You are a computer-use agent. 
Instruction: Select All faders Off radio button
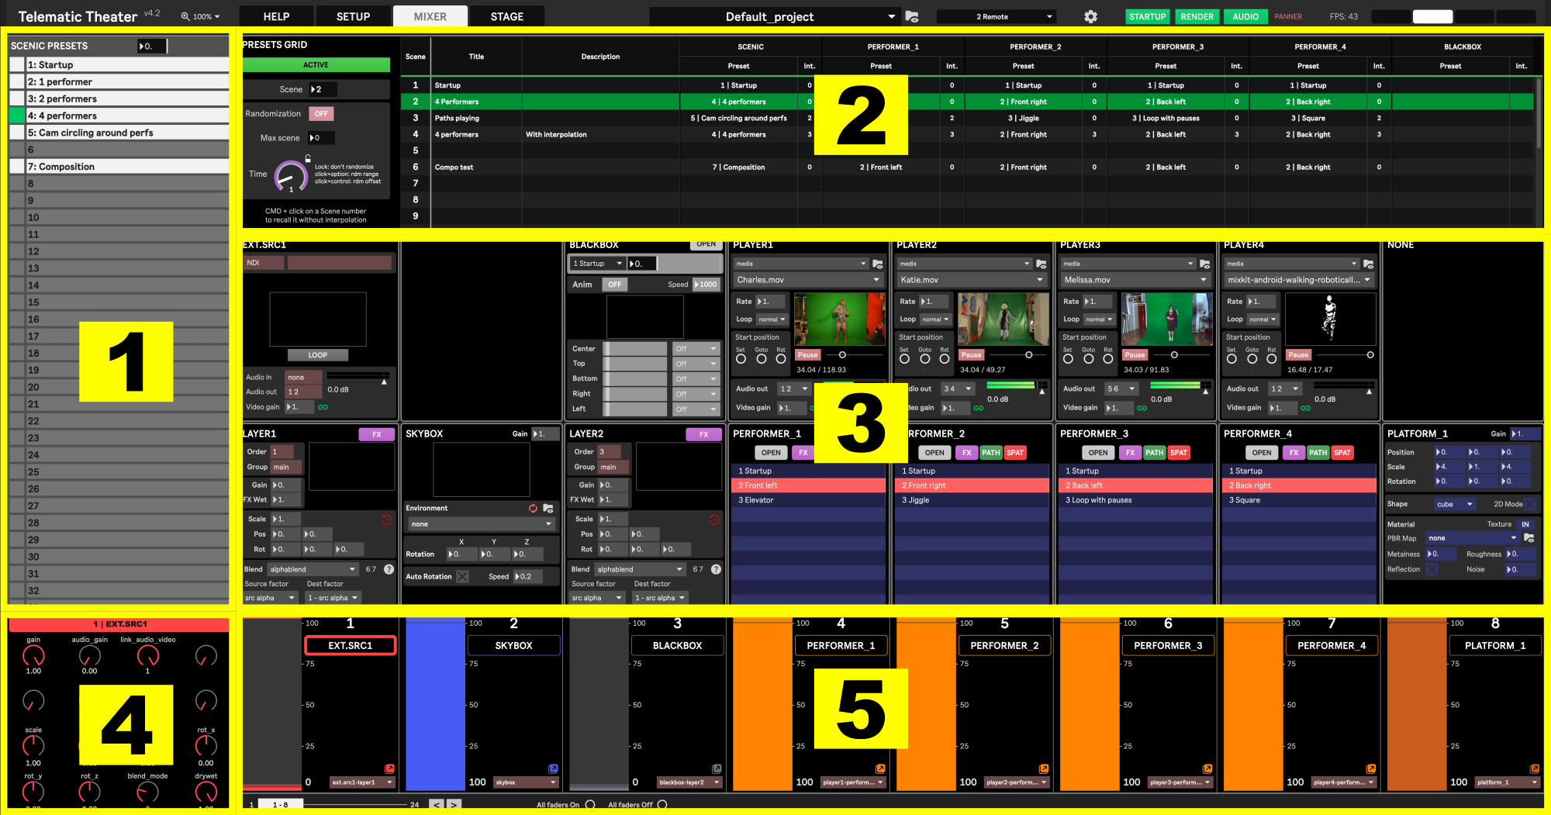(662, 805)
